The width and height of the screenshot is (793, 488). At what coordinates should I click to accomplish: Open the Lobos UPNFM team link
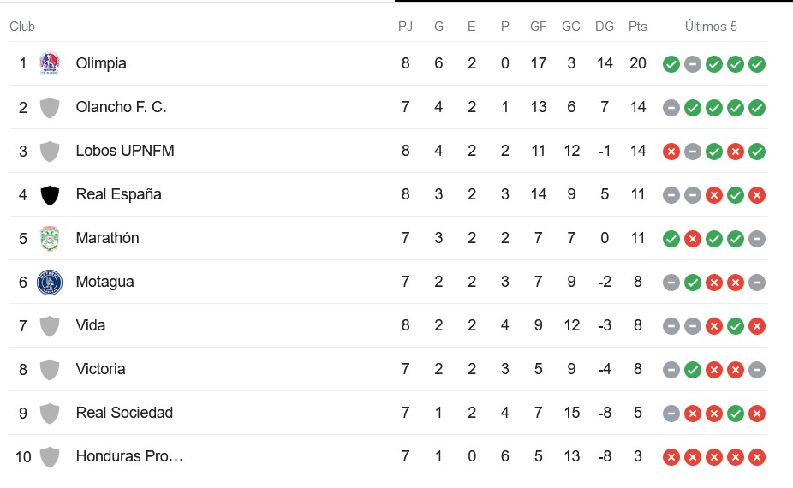pos(125,151)
